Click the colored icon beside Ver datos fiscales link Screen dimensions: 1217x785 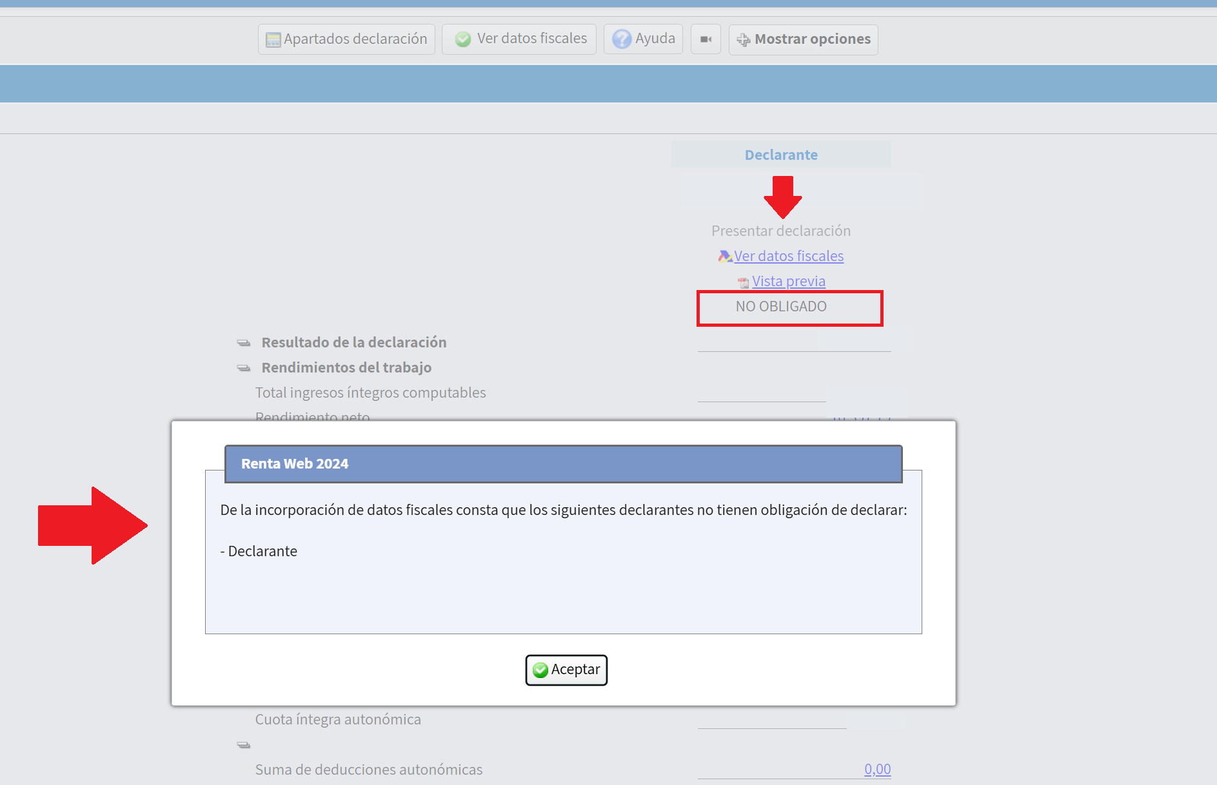pos(724,256)
